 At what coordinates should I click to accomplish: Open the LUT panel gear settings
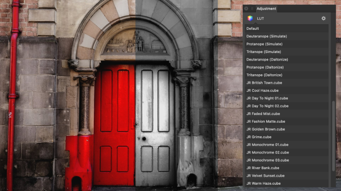click(x=324, y=18)
